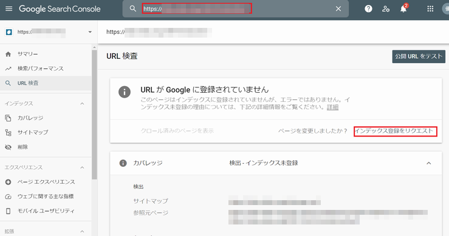This screenshot has height=236, width=449.
Task: Open the users and permissions settings icon
Action: click(386, 9)
